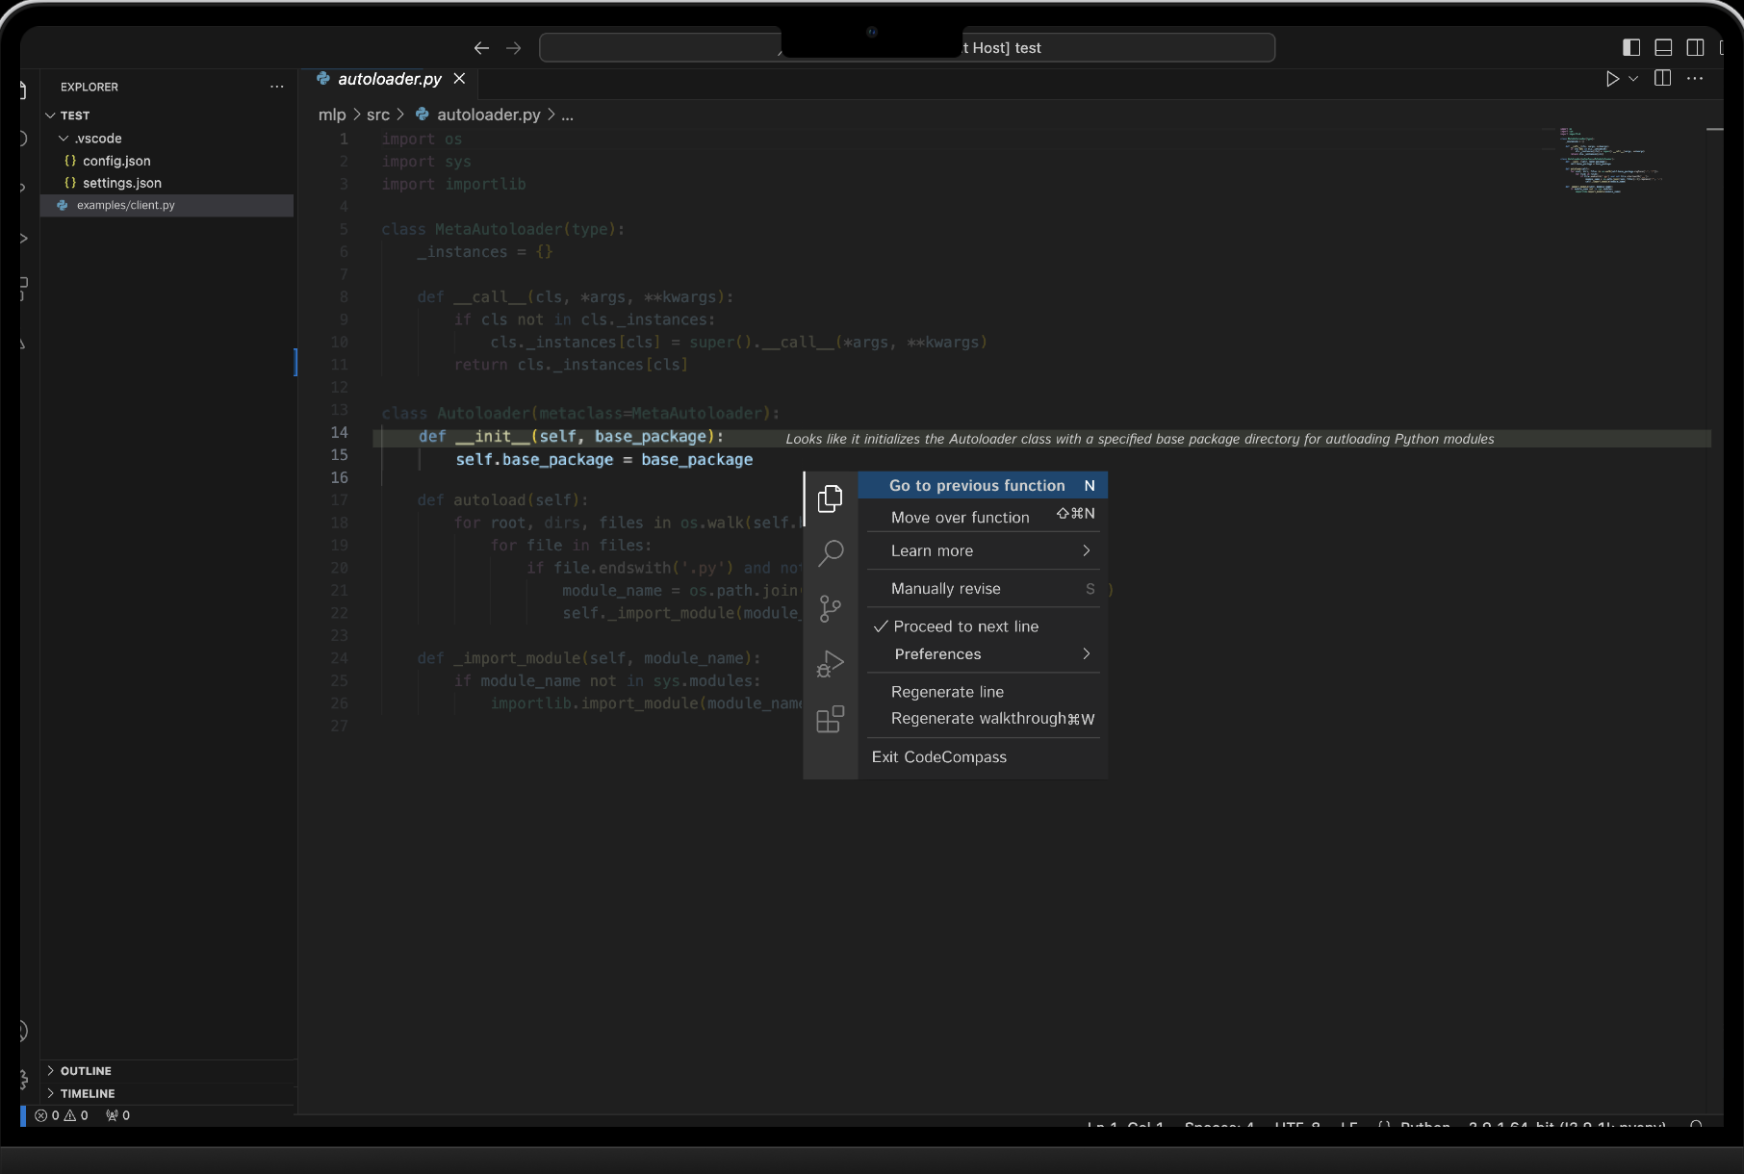
Task: Click the EXPLORER panel title
Action: [x=90, y=87]
